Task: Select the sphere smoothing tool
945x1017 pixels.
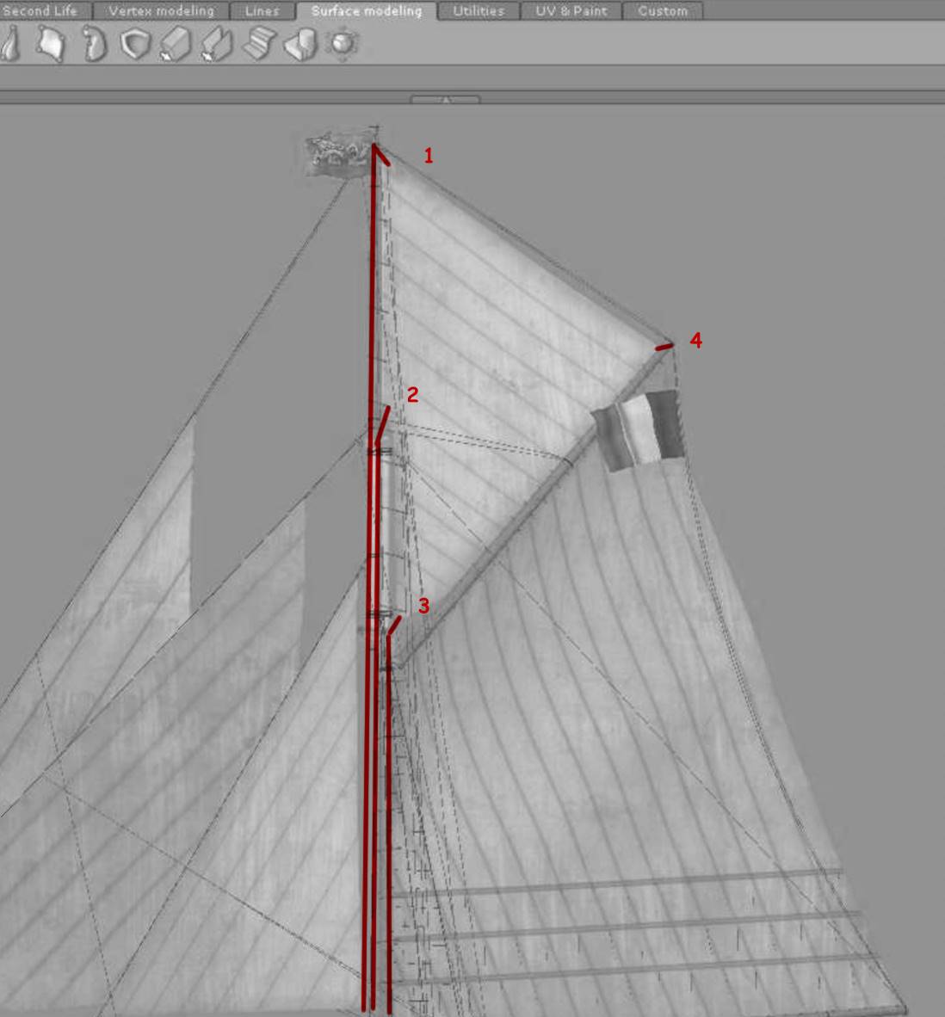Action: click(x=343, y=44)
